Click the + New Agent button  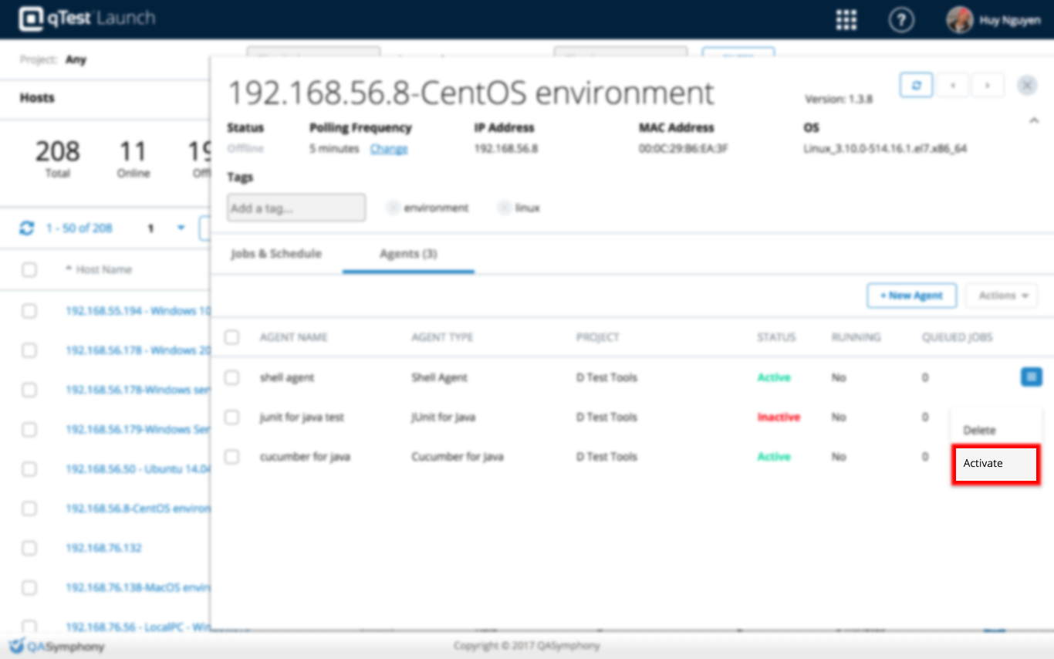(911, 296)
